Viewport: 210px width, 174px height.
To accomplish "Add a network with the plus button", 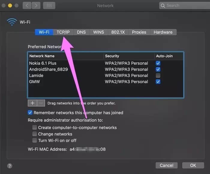I will point(32,103).
